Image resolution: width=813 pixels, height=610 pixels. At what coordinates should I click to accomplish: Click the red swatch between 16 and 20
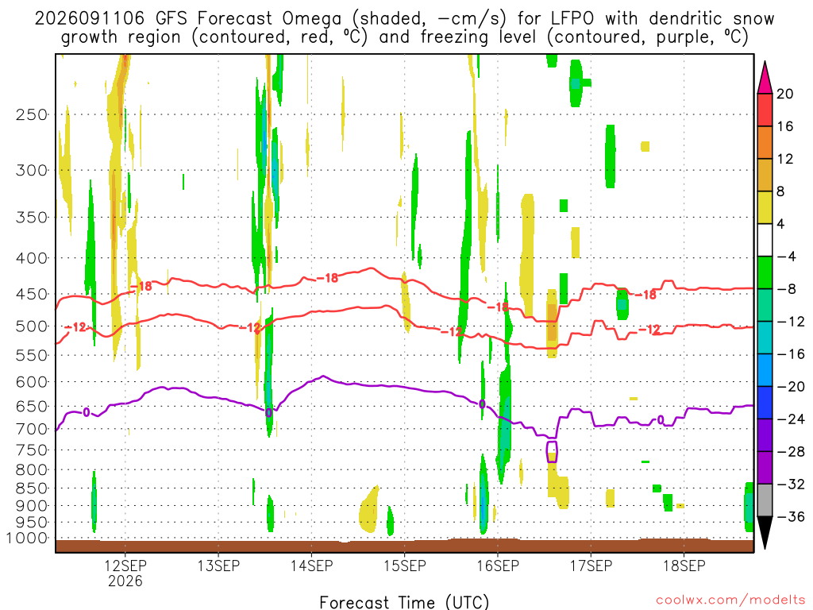765,110
